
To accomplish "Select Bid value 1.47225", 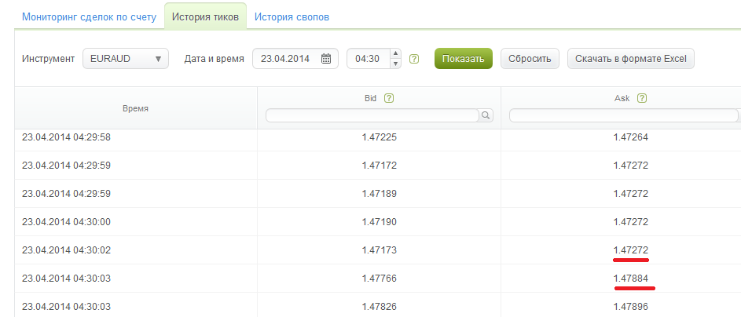I will pyautogui.click(x=379, y=137).
